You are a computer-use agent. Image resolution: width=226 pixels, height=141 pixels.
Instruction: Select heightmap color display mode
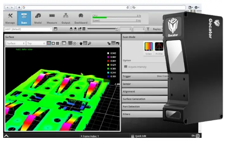[49, 43]
